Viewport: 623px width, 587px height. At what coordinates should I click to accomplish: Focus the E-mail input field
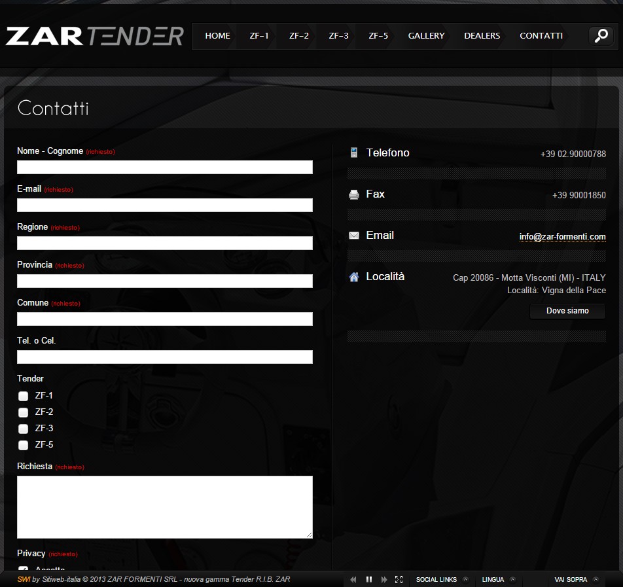click(x=165, y=205)
